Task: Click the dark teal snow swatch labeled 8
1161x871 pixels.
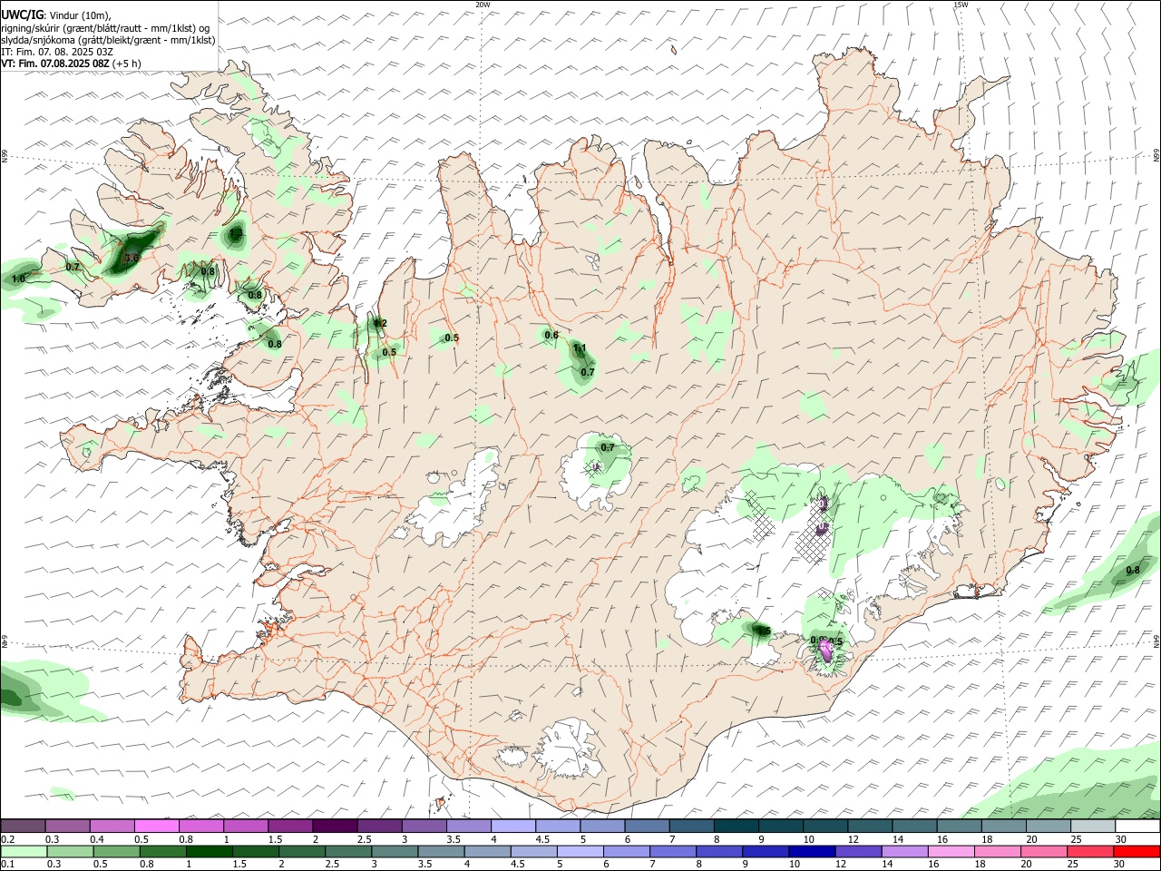Action: (735, 826)
